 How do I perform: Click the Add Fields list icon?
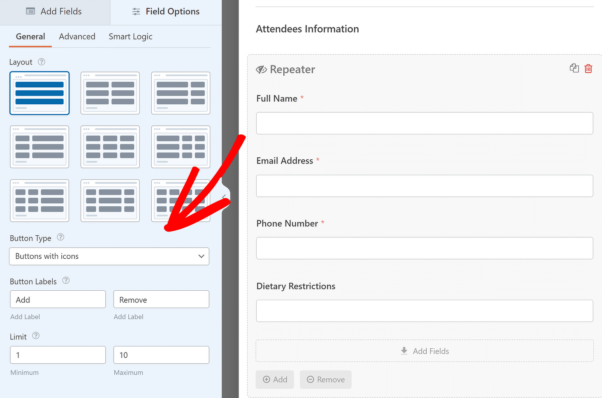(30, 11)
